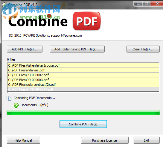Screen dimensions: 163x147
Task: Maximize the Combine PDF window
Action: tap(146, 4)
